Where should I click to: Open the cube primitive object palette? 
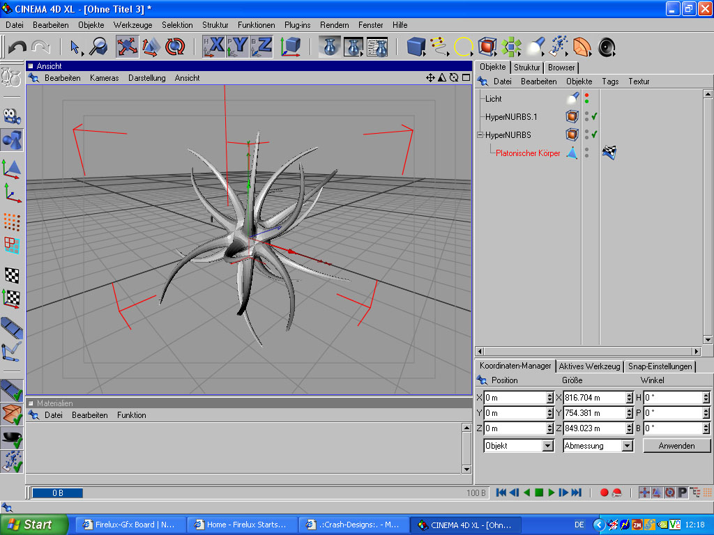tap(416, 47)
